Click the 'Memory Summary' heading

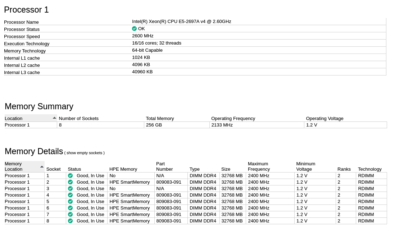pos(39,106)
